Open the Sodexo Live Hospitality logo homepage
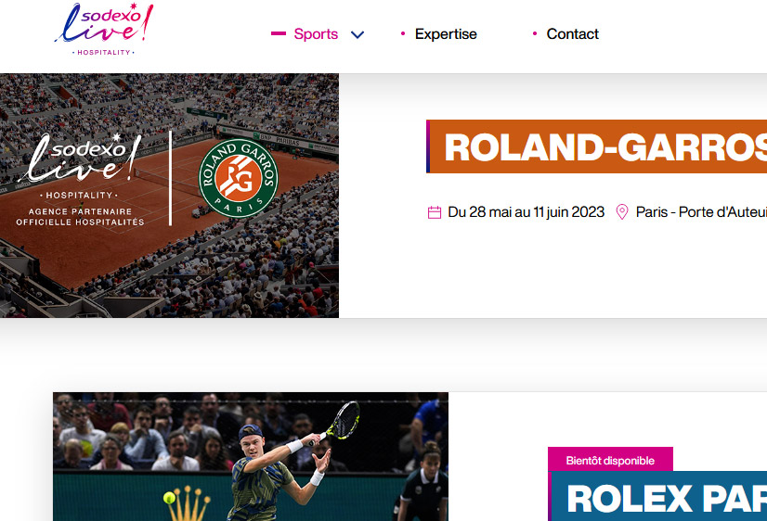Screen dimensions: 767x521 click(x=104, y=30)
